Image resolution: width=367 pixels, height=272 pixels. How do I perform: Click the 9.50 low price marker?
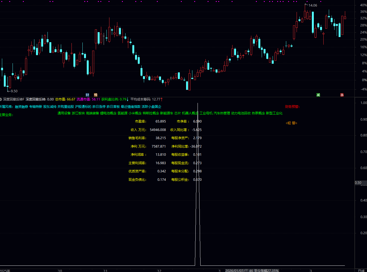tap(14, 91)
